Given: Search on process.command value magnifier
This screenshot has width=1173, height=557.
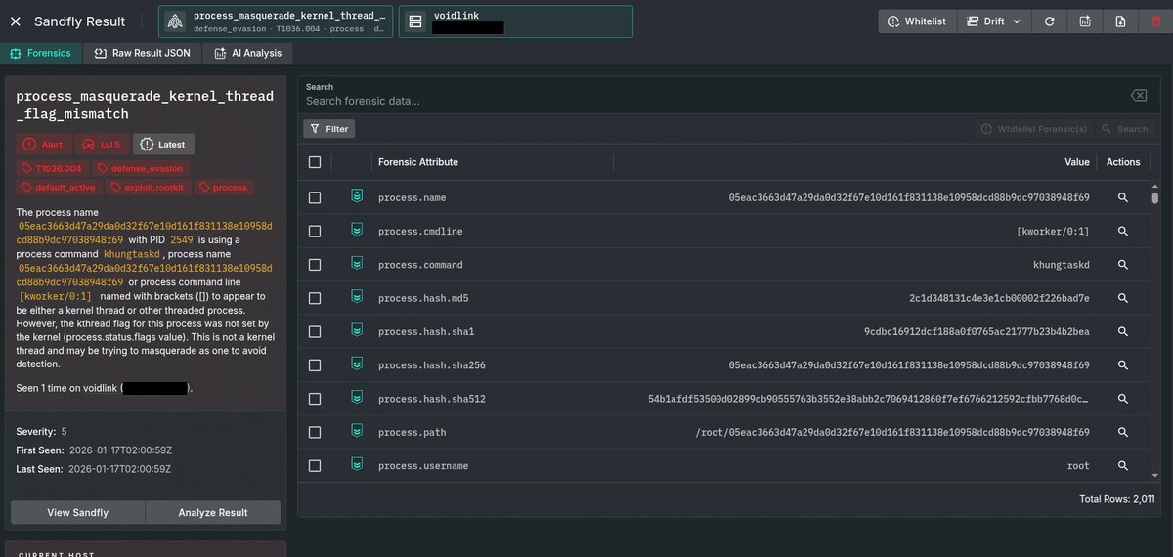Looking at the screenshot, I should pos(1123,265).
